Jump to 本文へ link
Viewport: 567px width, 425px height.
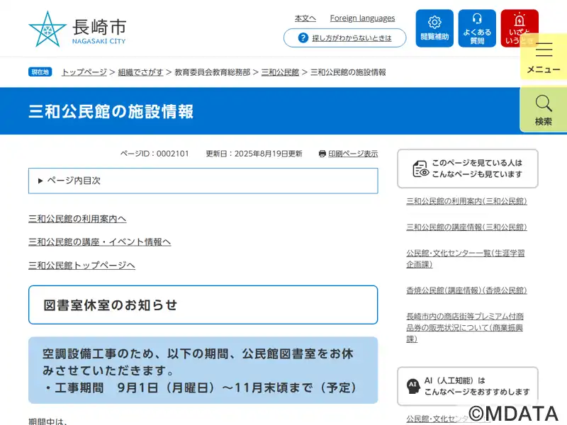305,18
